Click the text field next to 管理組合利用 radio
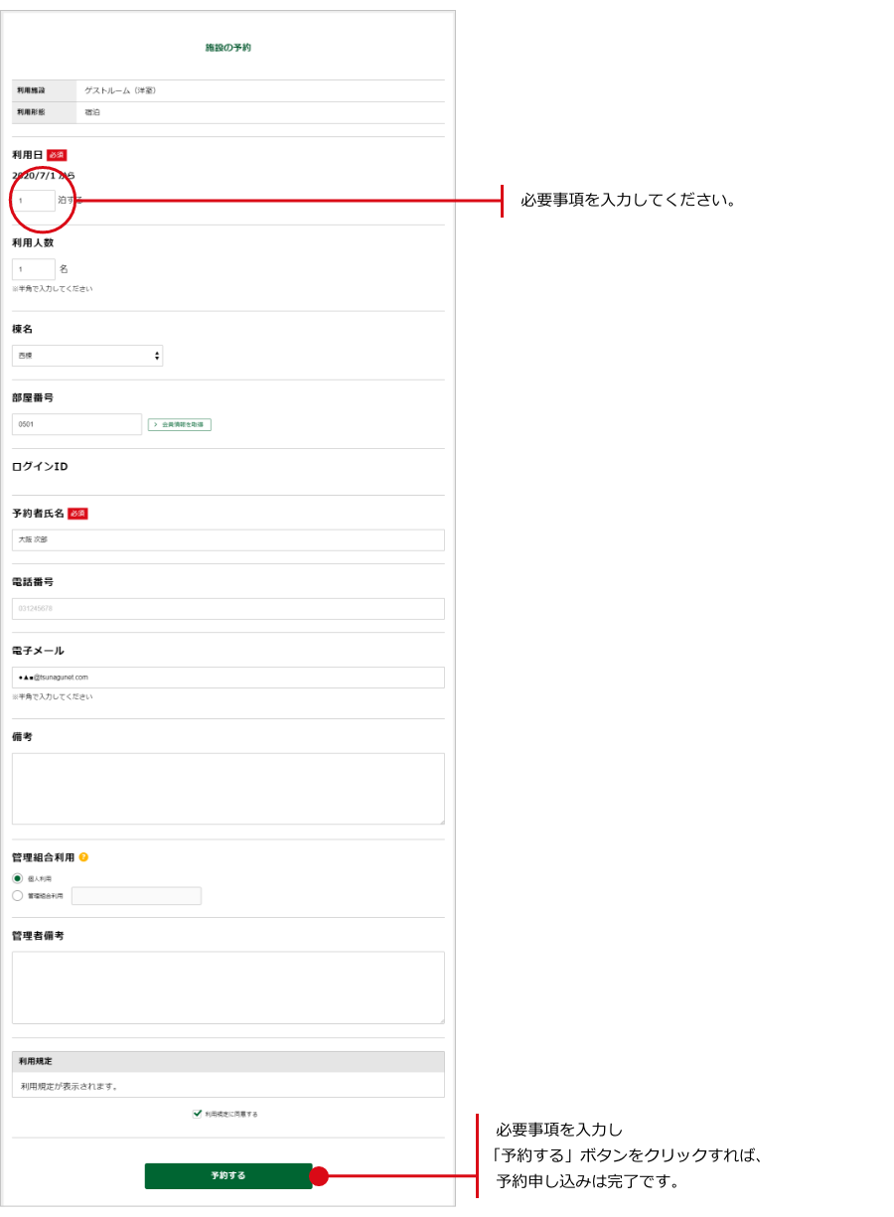 coord(136,896)
